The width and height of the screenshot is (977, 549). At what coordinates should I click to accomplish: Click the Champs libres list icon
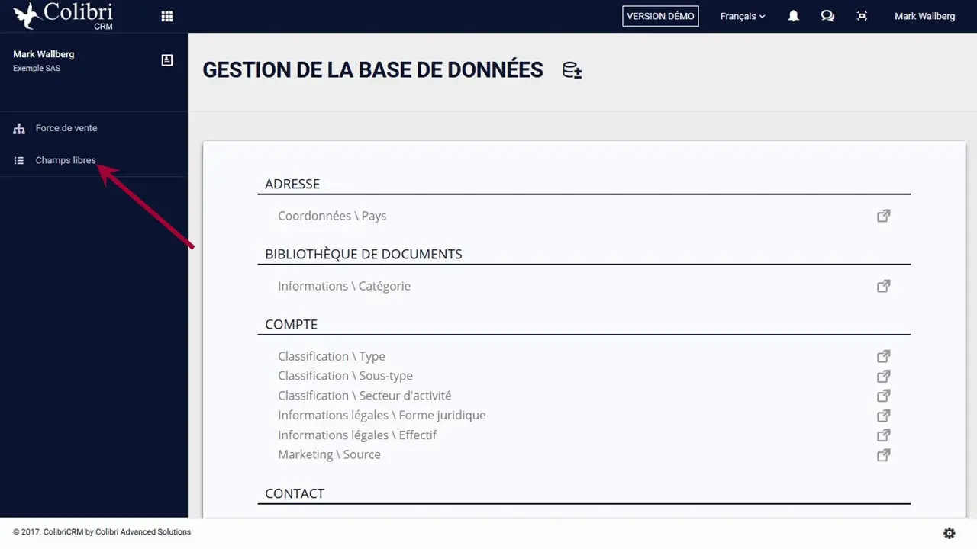19,161
